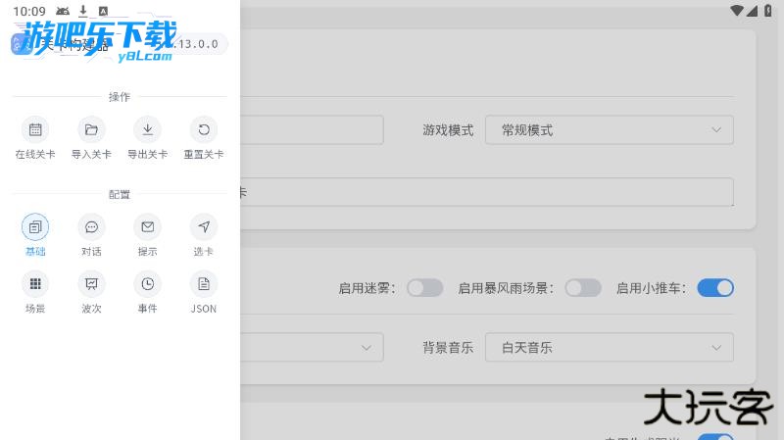The height and width of the screenshot is (440, 784).
Task: Open 波次 waves config icon
Action: click(x=91, y=284)
